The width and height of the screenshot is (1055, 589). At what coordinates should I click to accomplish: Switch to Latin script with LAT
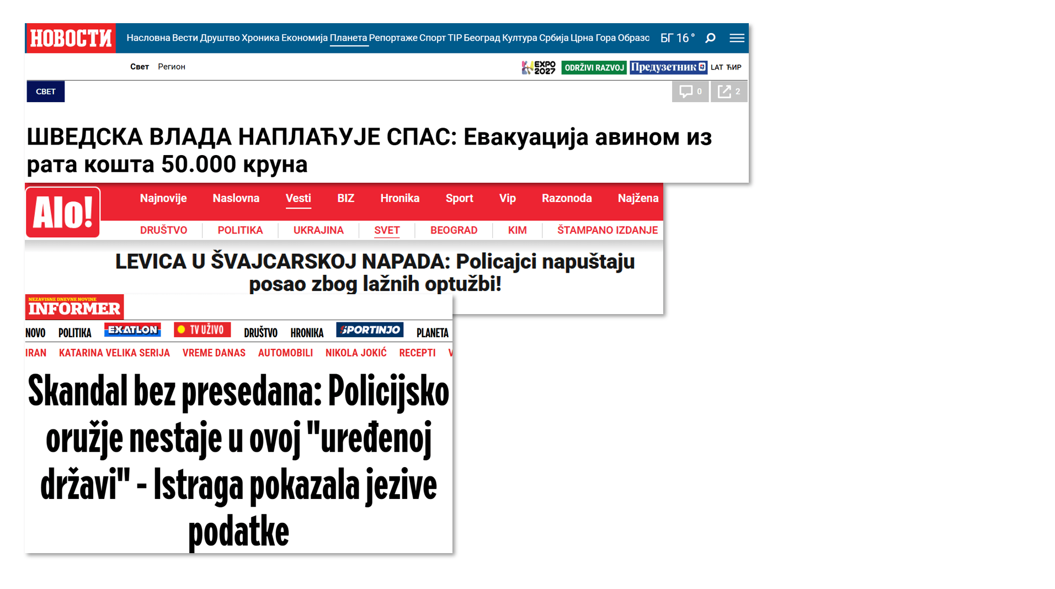(717, 67)
